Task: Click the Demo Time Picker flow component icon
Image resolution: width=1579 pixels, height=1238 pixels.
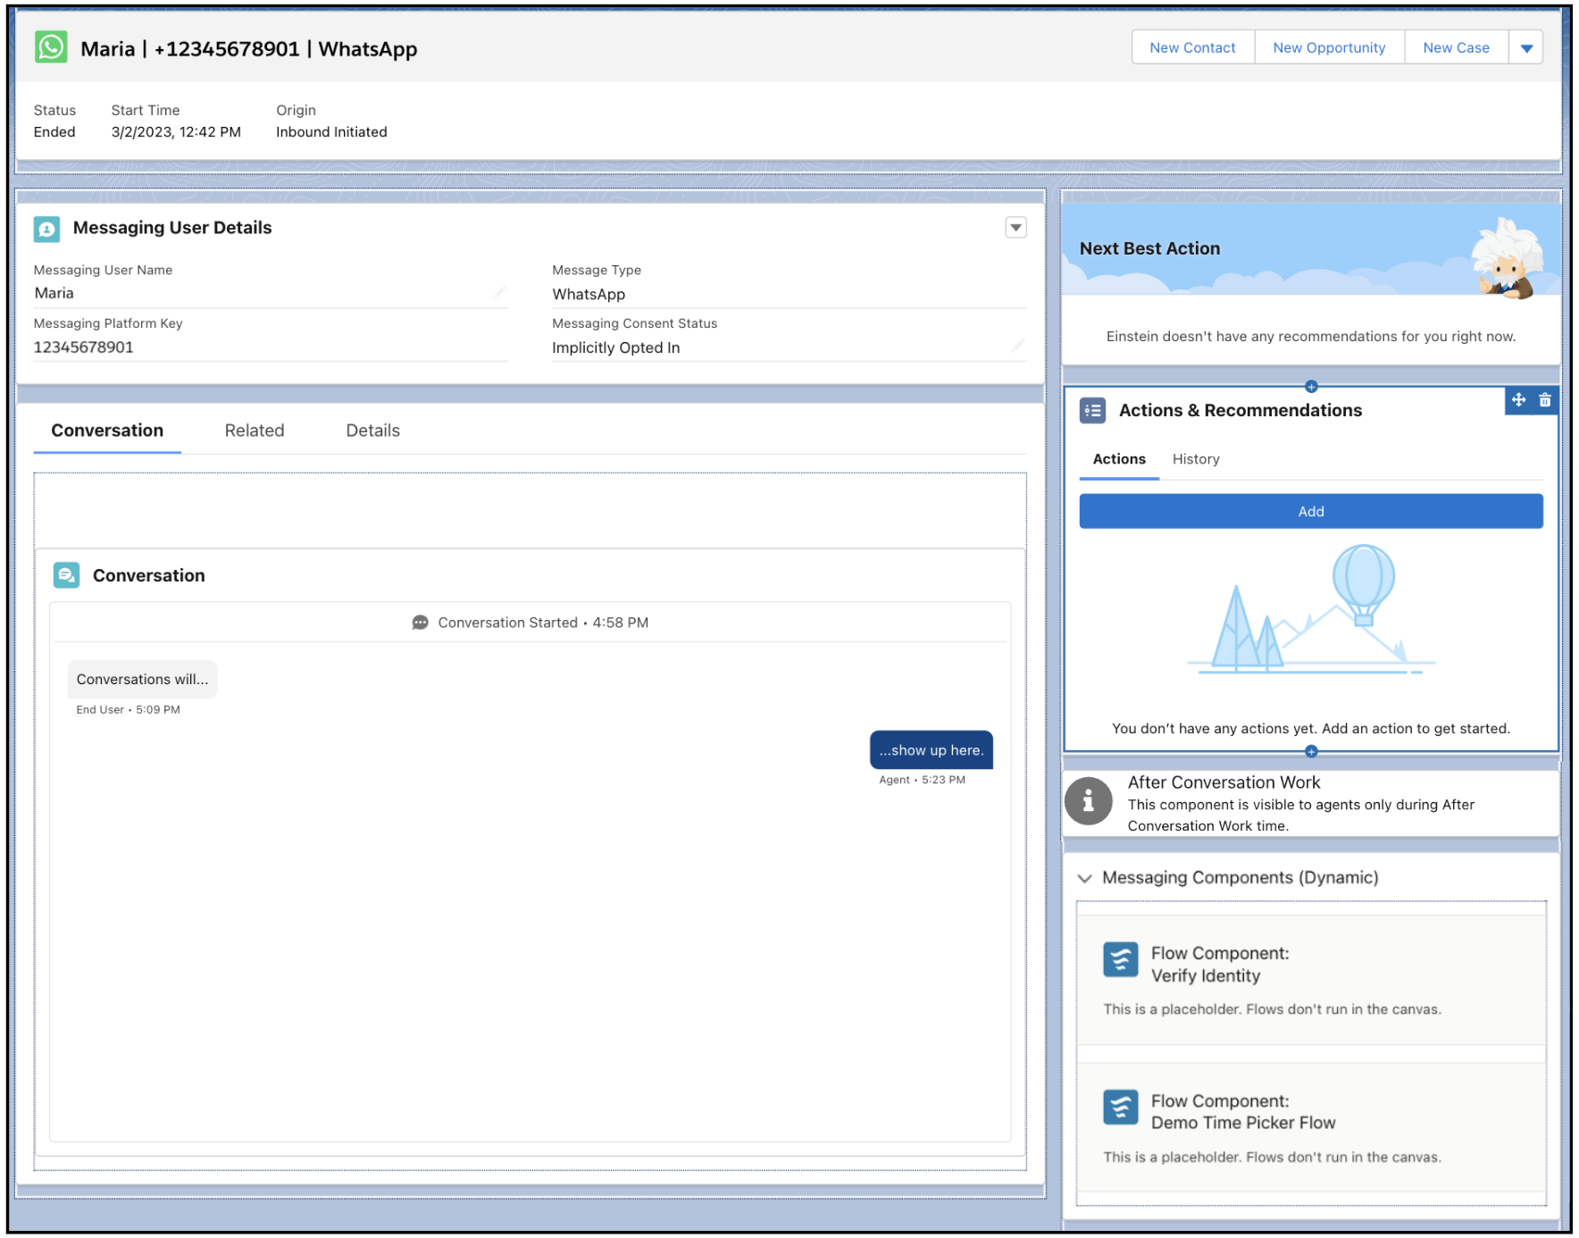Action: 1120,1108
